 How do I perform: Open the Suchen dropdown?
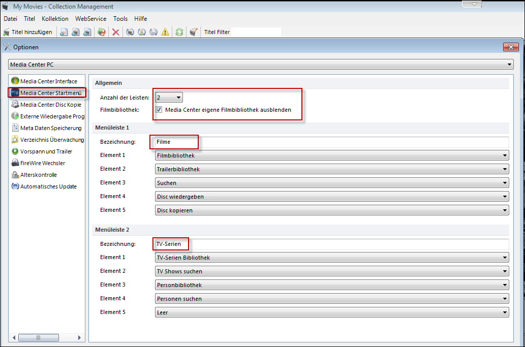pyautogui.click(x=332, y=183)
